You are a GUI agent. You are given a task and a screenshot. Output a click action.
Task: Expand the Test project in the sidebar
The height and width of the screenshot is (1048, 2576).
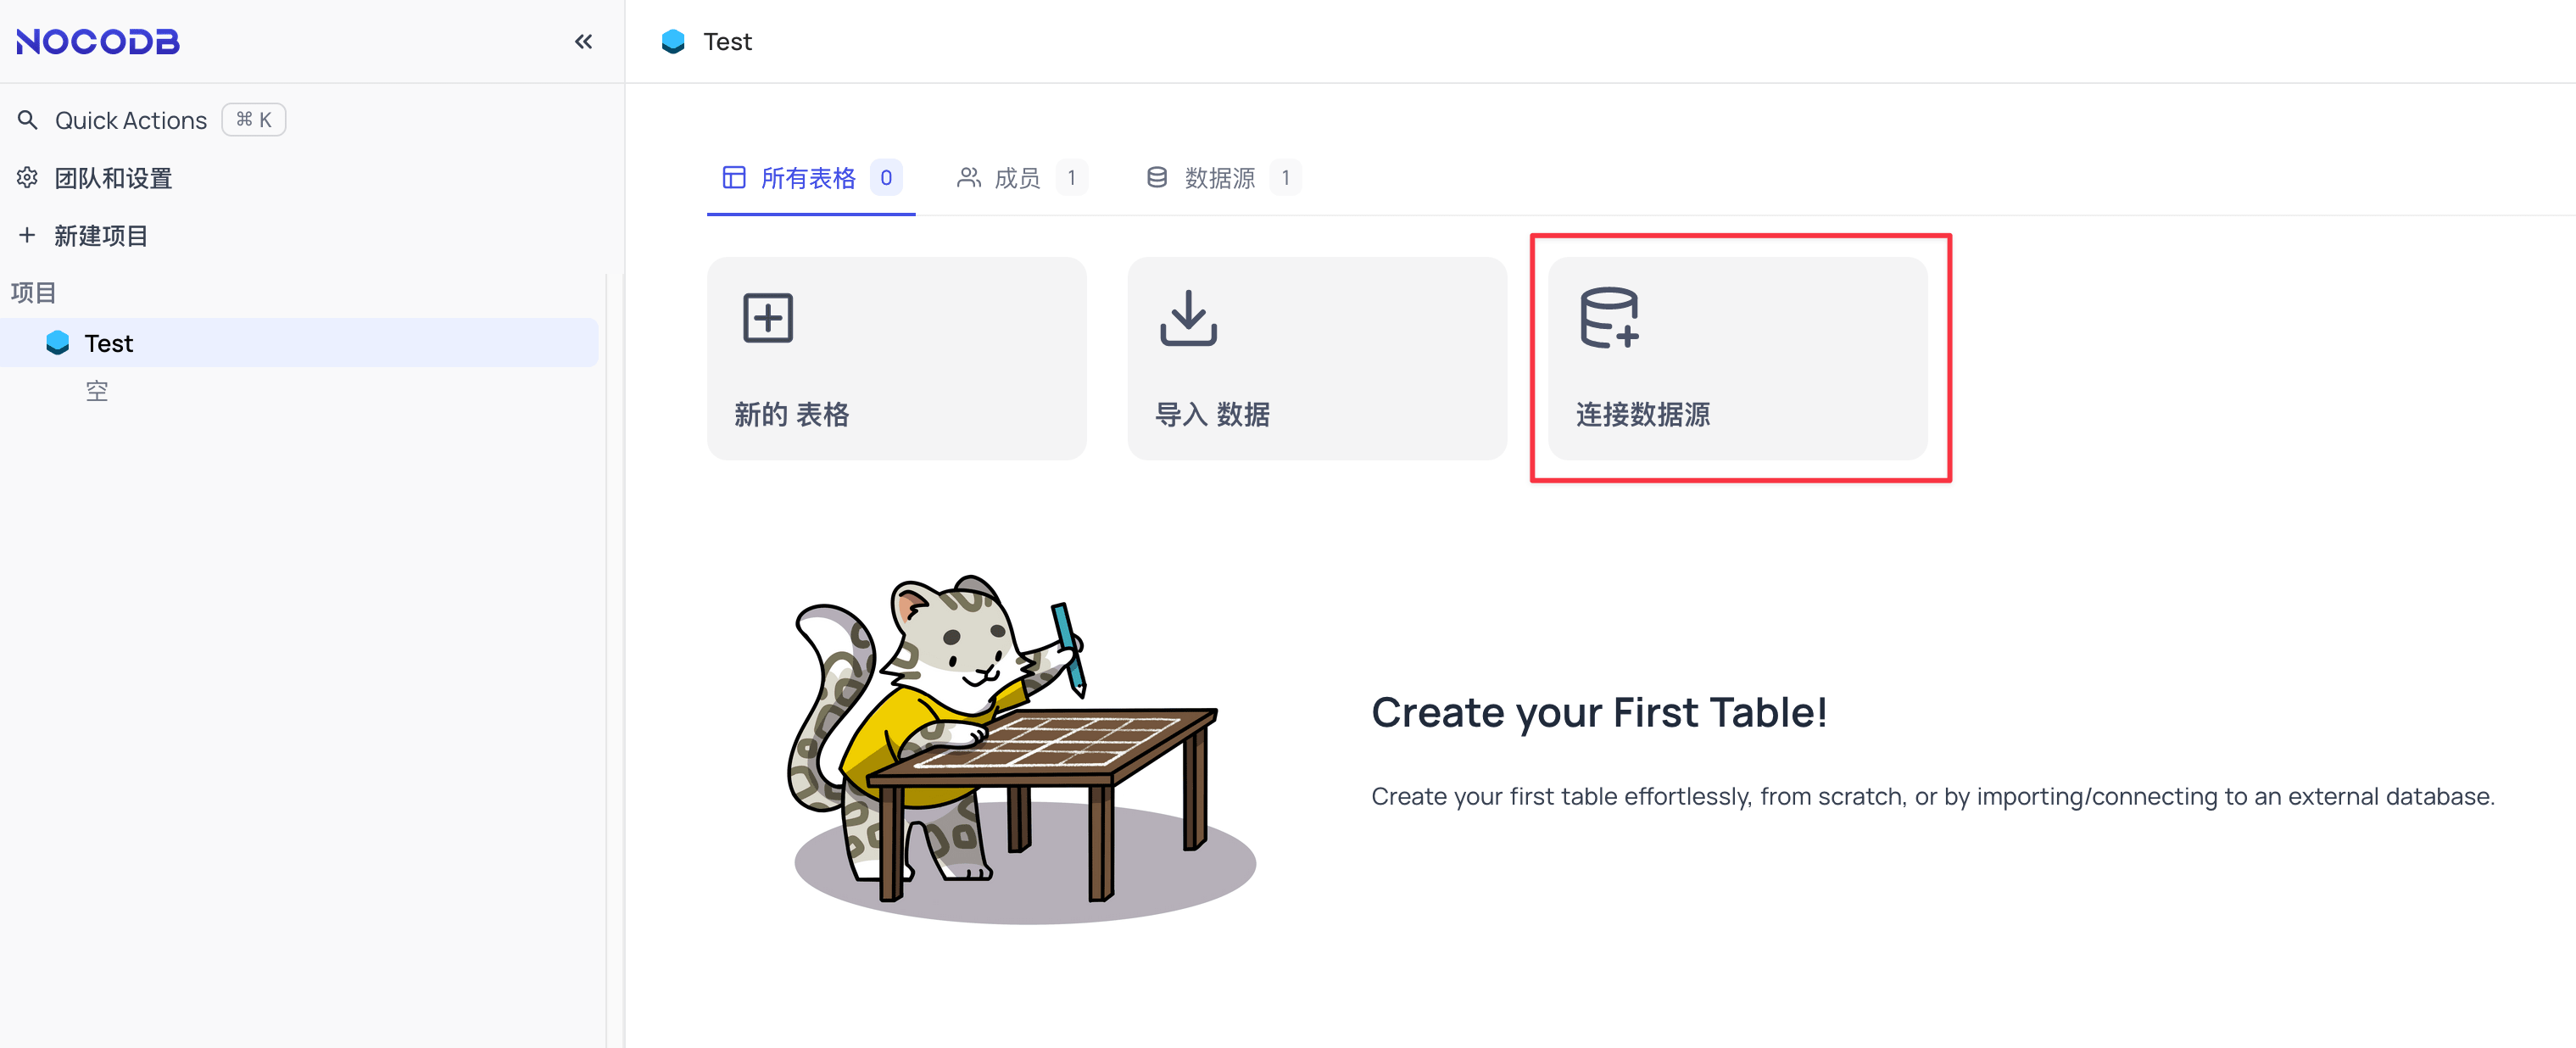tap(107, 342)
